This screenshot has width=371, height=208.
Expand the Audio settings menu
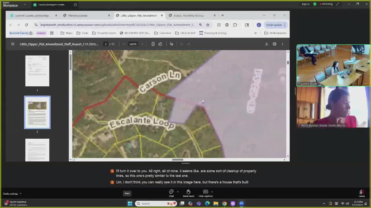(20, 194)
